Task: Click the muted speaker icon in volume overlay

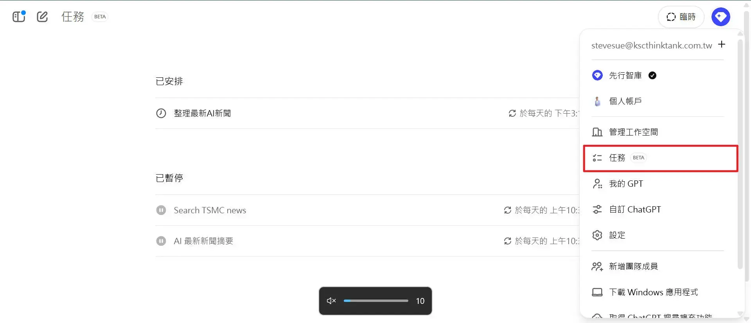Action: [331, 301]
